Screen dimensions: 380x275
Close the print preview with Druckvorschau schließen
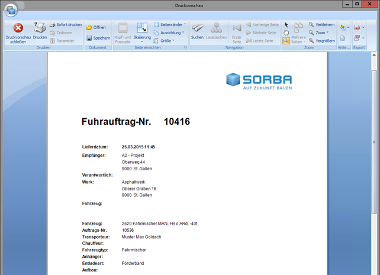[18, 33]
